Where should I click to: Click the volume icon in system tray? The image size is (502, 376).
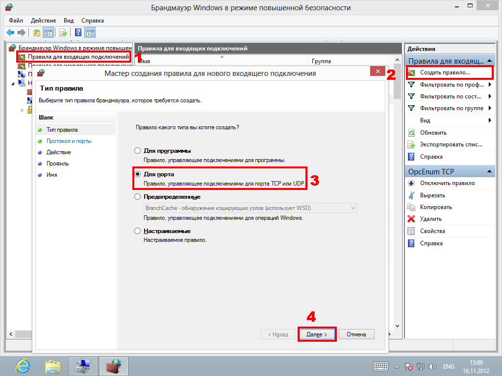tap(432, 367)
